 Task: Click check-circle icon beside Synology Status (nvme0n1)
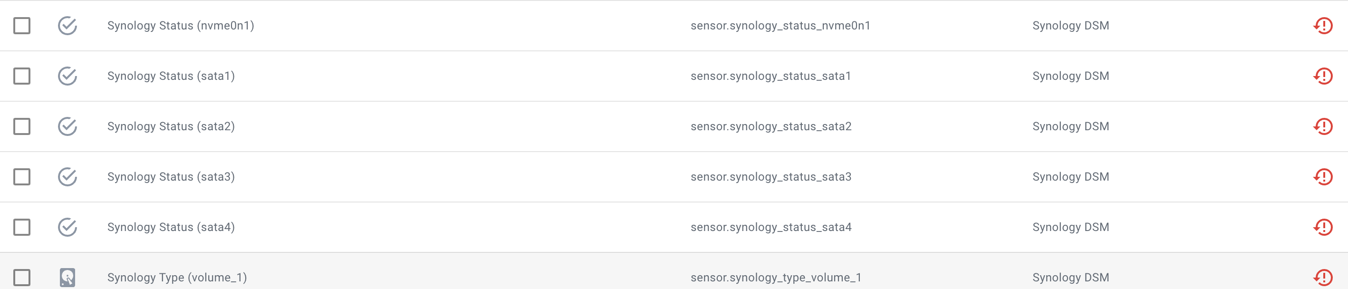[x=67, y=25]
